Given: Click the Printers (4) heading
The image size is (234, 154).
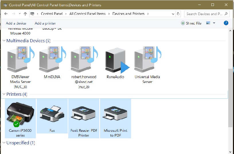Looking at the screenshot, I should 17,94.
